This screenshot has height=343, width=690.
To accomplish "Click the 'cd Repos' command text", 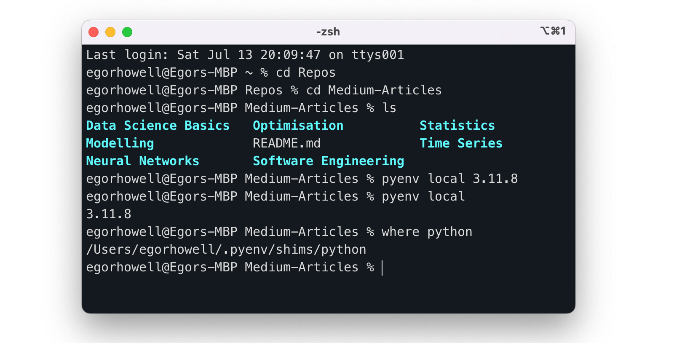I will [x=306, y=72].
